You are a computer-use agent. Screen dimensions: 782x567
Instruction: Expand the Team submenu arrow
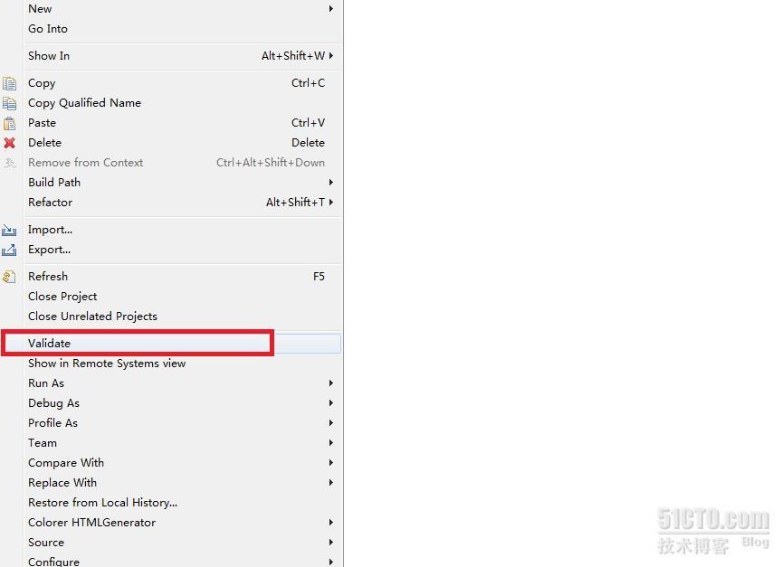point(330,442)
